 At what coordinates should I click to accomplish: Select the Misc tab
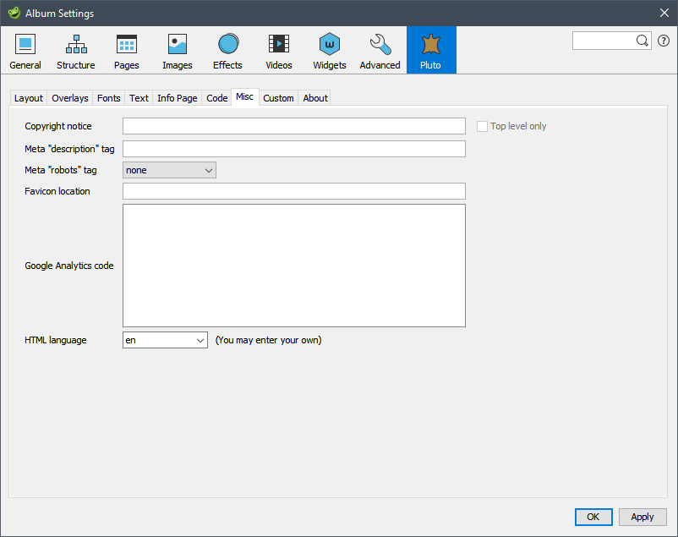[244, 97]
